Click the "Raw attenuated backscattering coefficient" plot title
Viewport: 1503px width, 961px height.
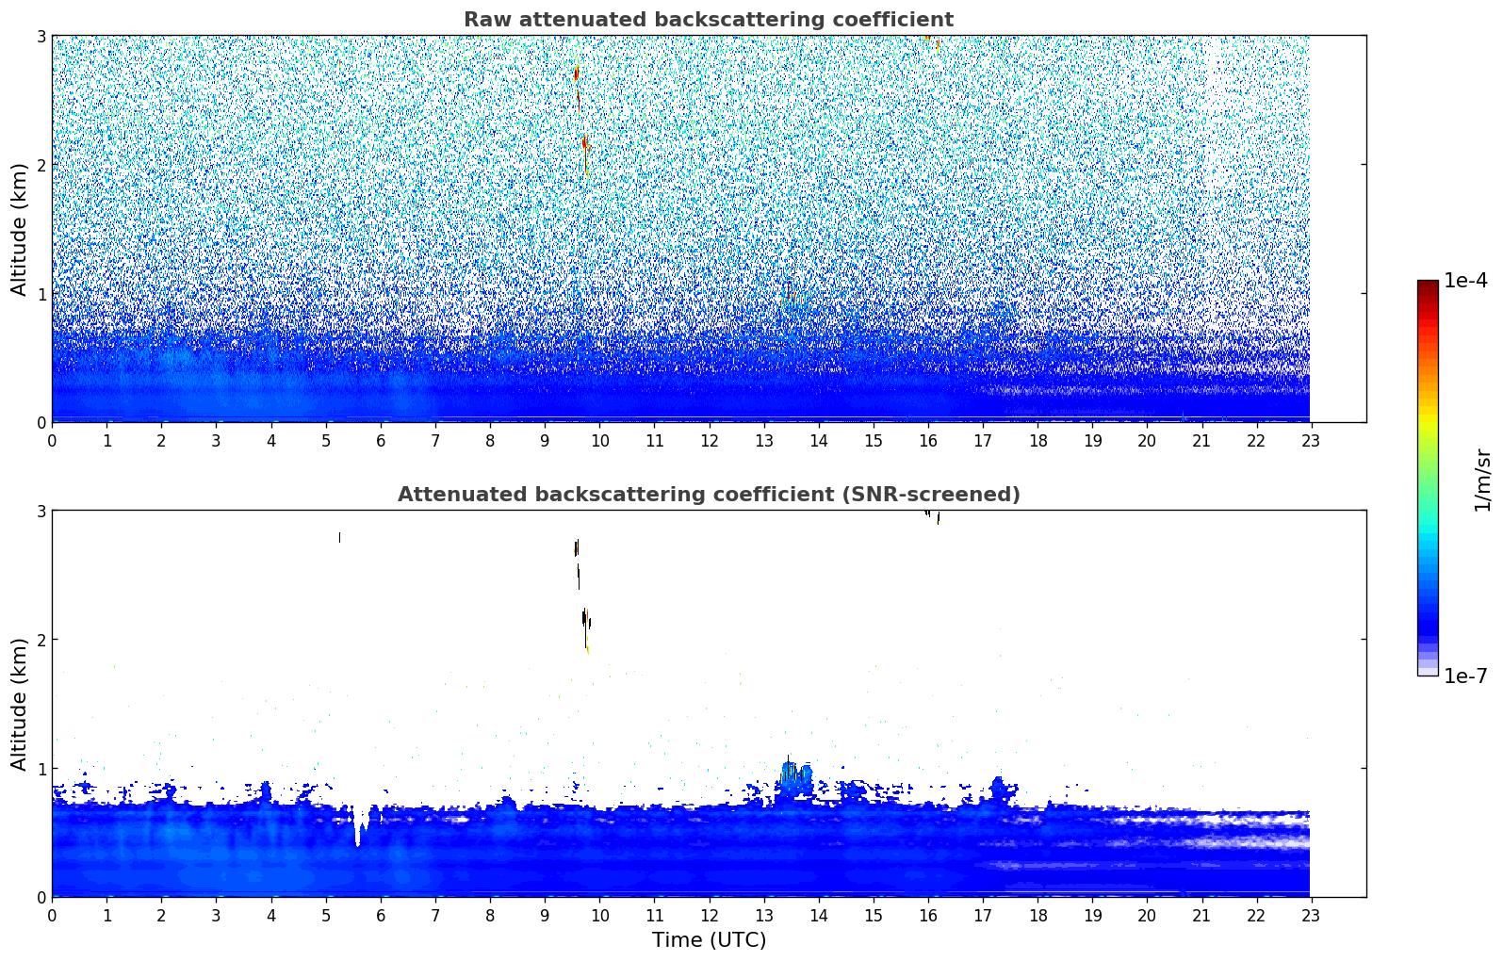point(708,20)
